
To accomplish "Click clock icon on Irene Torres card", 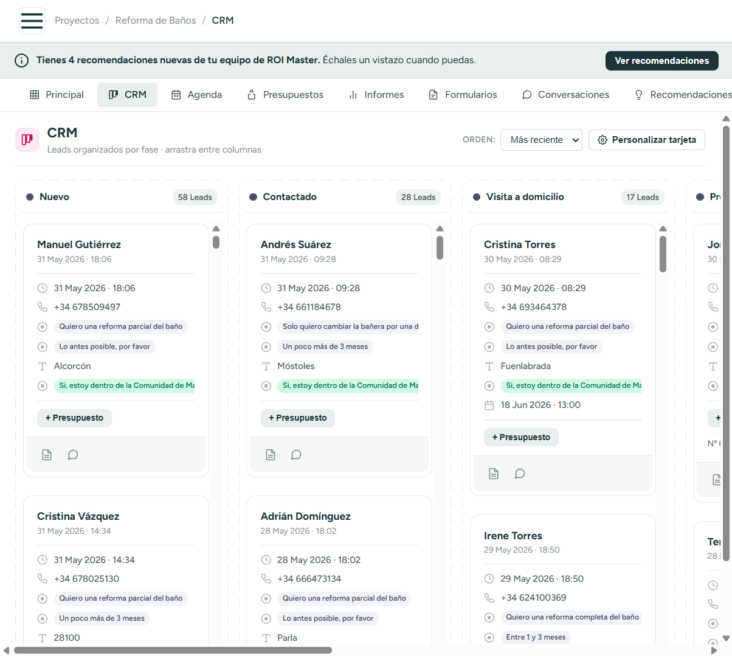I will point(489,579).
